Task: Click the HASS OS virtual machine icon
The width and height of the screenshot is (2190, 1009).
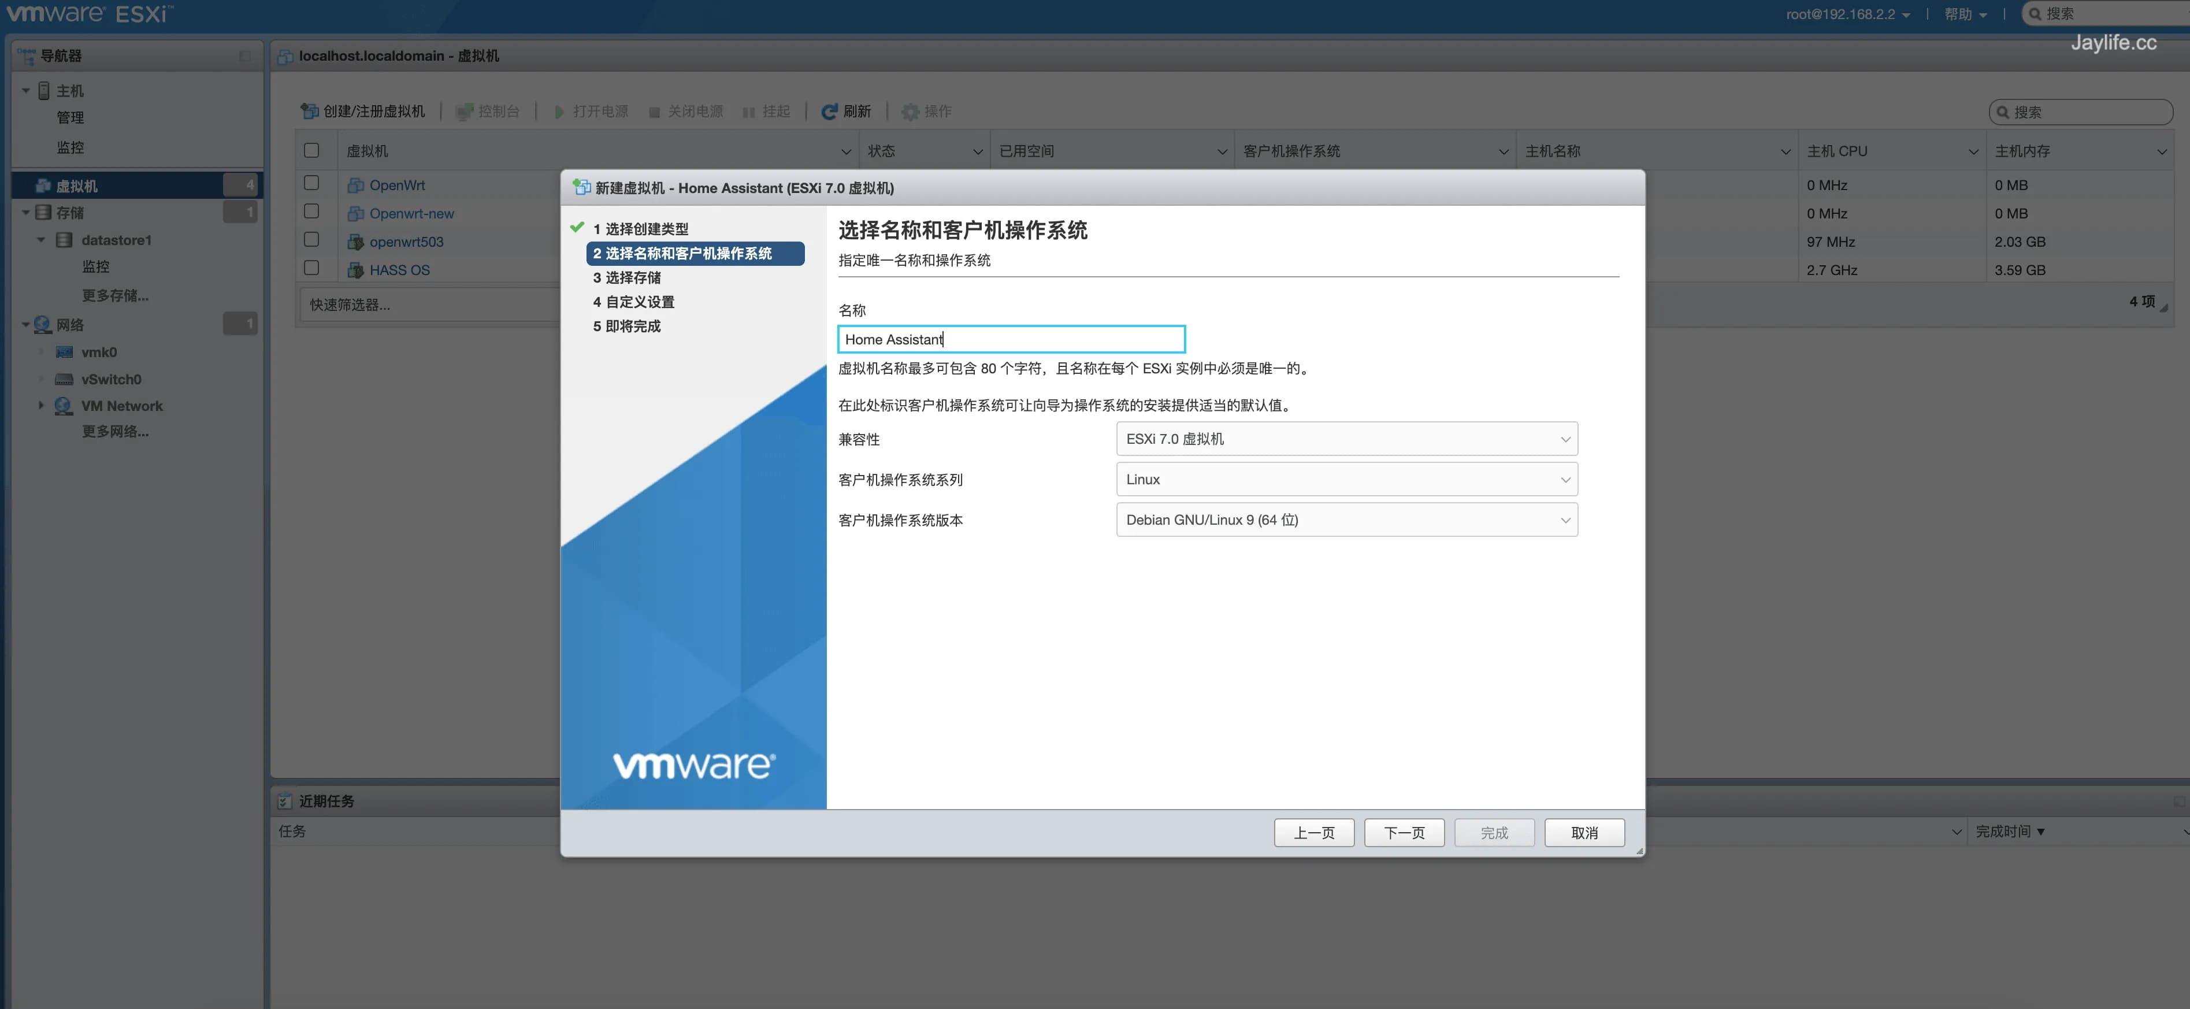Action: tap(355, 270)
